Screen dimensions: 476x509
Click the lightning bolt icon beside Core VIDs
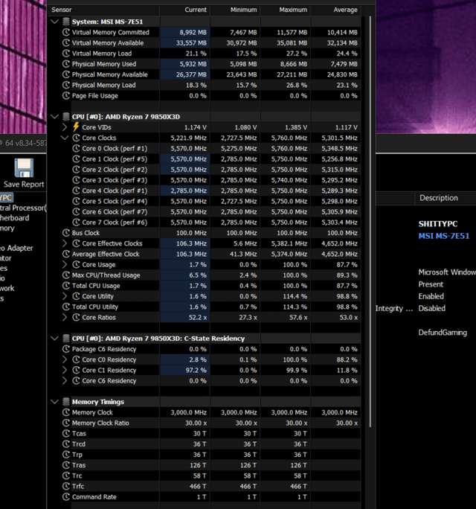[x=75, y=127]
